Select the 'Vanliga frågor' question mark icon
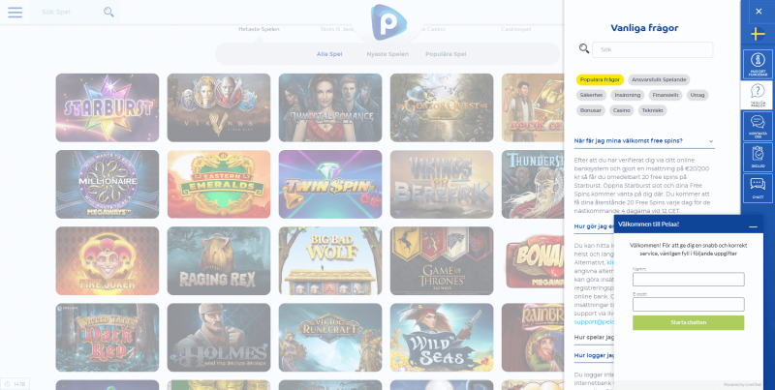This screenshot has width=775, height=390. pyautogui.click(x=758, y=95)
